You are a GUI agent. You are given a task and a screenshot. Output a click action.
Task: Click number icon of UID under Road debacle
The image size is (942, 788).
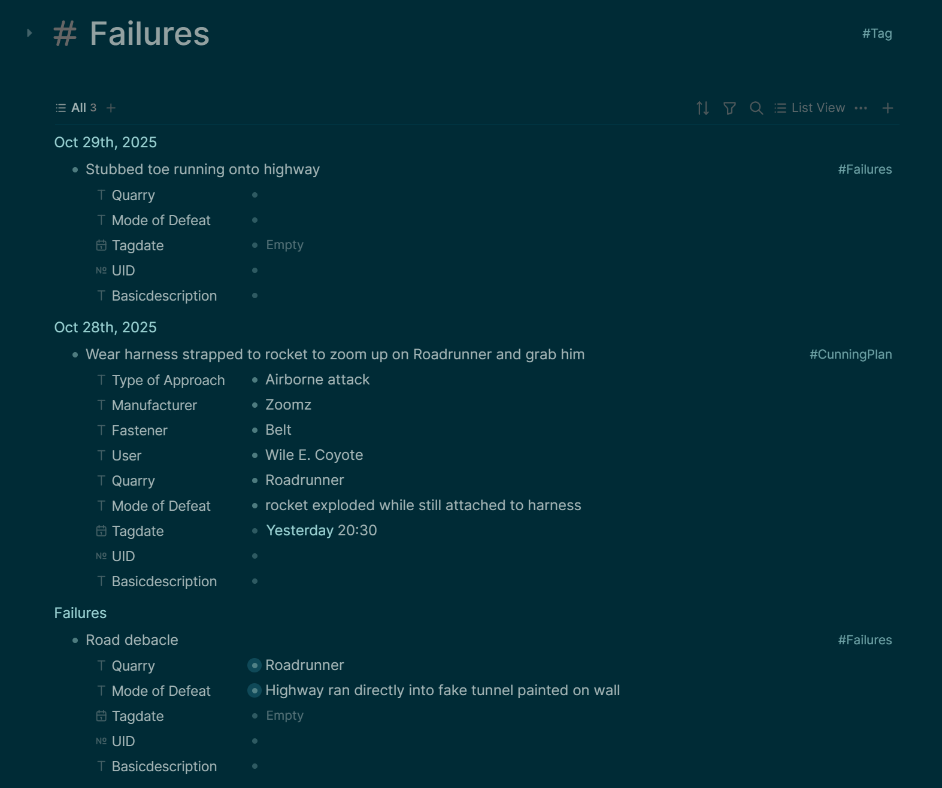point(101,741)
